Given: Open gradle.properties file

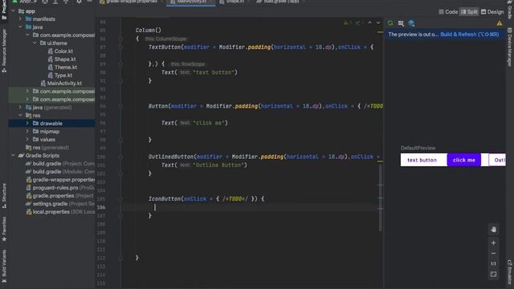Looking at the screenshot, I should (x=60, y=196).
